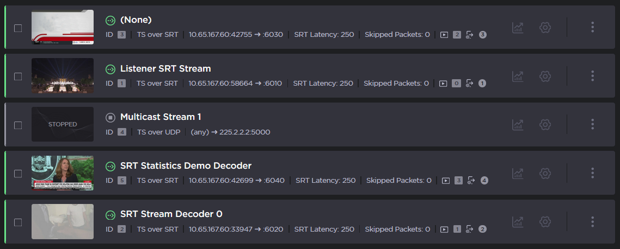Open settings gear for the (None) stream
This screenshot has width=620, height=249.
545,27
